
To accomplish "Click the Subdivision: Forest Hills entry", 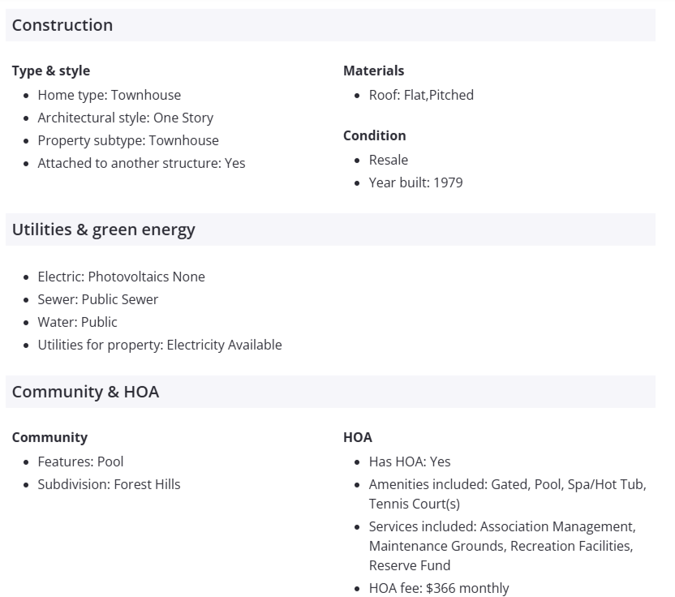I will (109, 484).
